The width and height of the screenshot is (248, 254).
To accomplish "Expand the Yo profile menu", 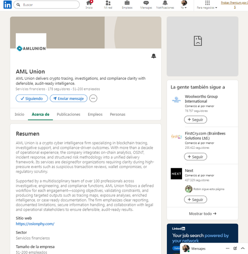I will 184,5.
